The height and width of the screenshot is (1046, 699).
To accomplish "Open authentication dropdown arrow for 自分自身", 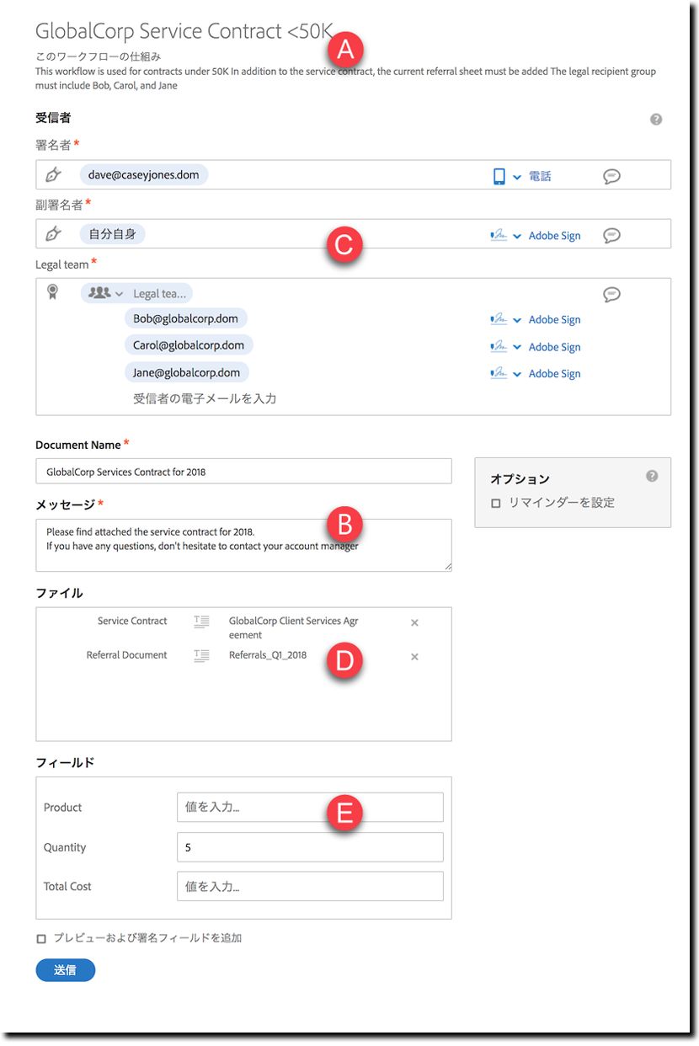I will coord(517,237).
